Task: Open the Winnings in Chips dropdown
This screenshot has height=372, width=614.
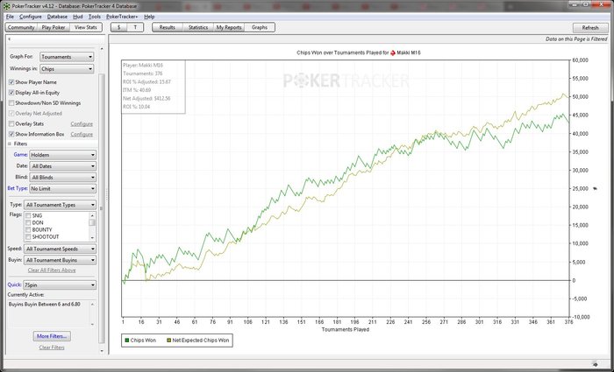Action: tap(67, 69)
